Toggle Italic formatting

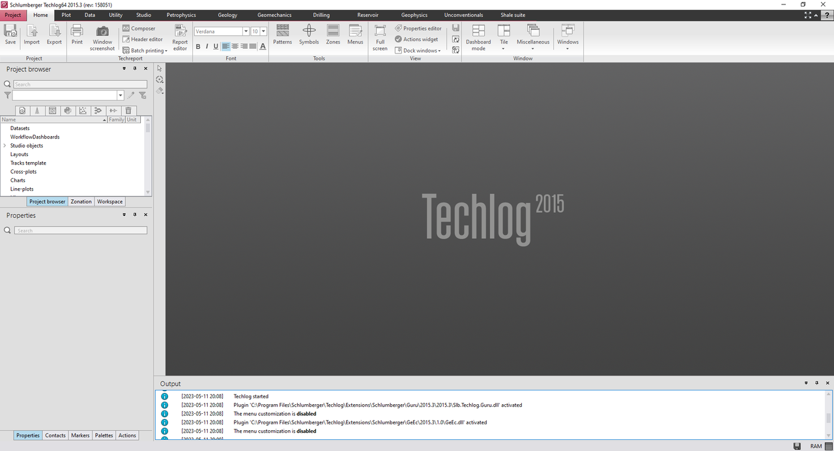tap(207, 46)
